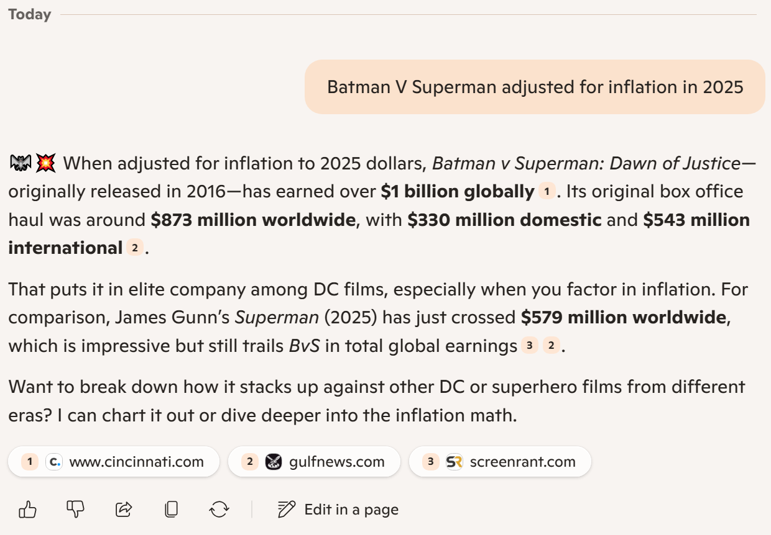
Task: Regenerate the response with refresh icon
Action: tap(219, 510)
